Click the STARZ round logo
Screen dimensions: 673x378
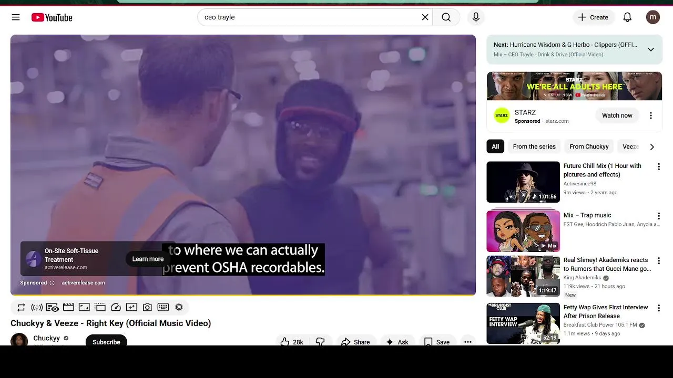tap(502, 115)
